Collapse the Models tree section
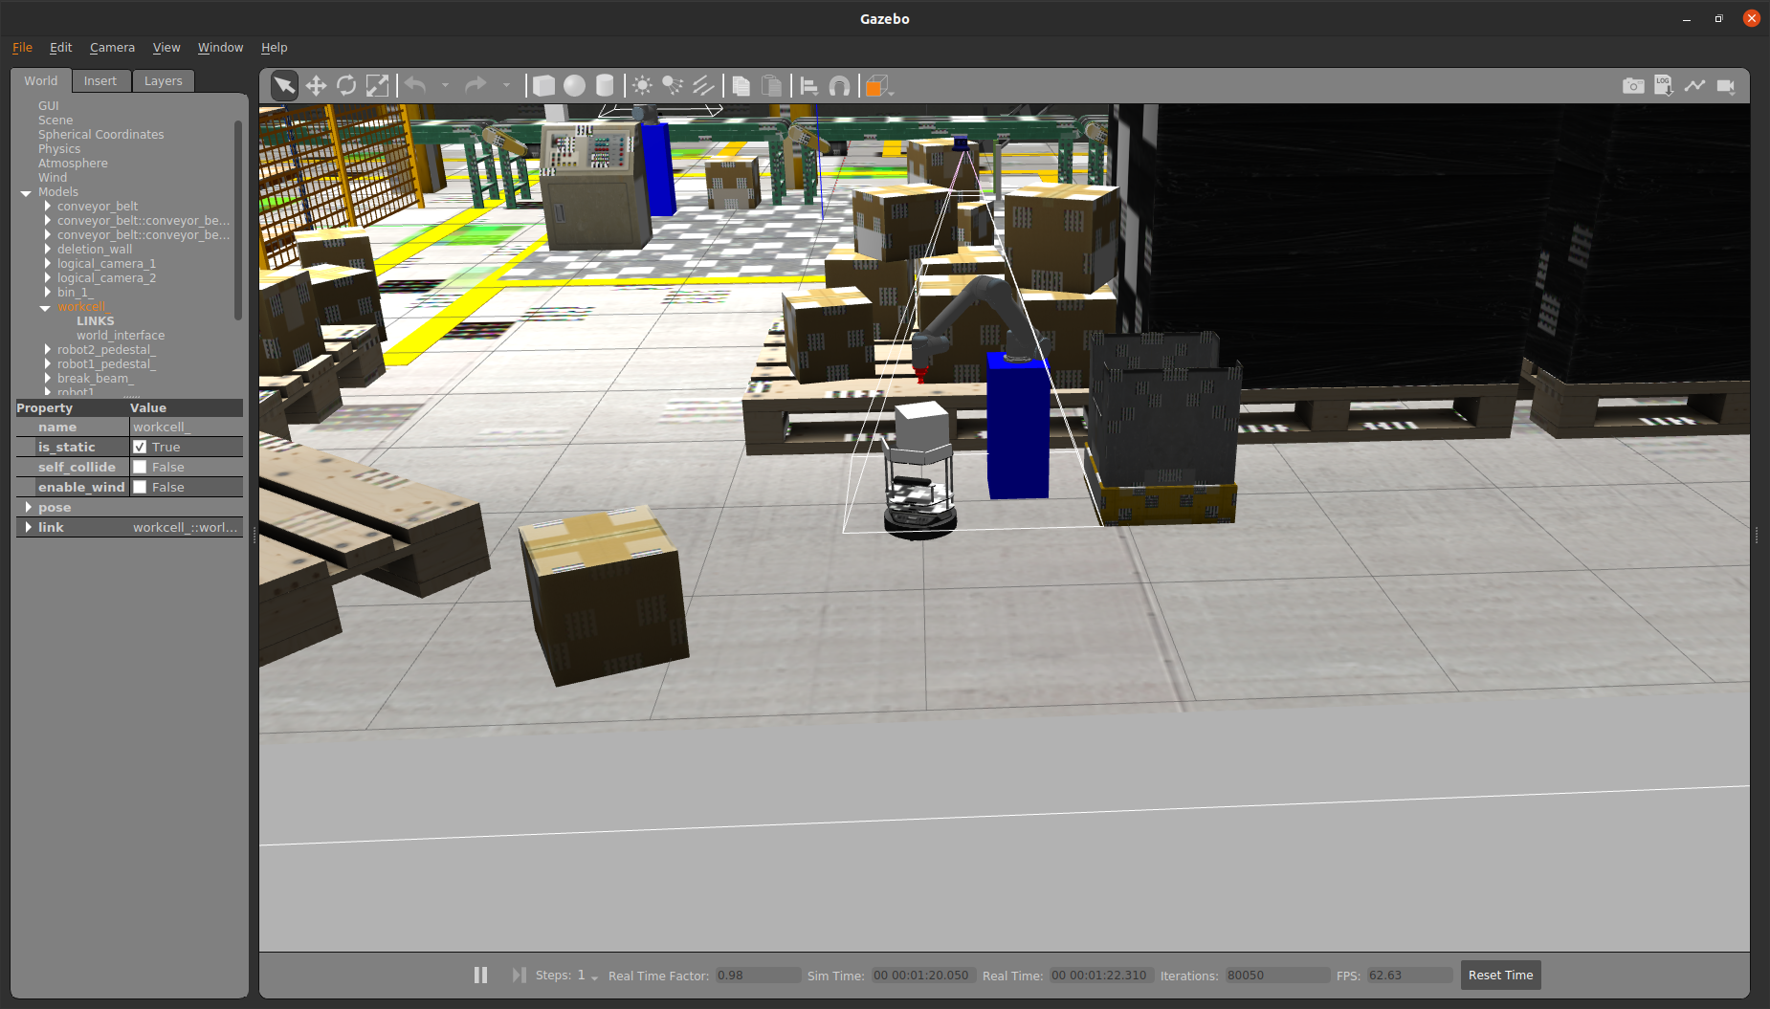The width and height of the screenshot is (1770, 1009). tap(26, 192)
